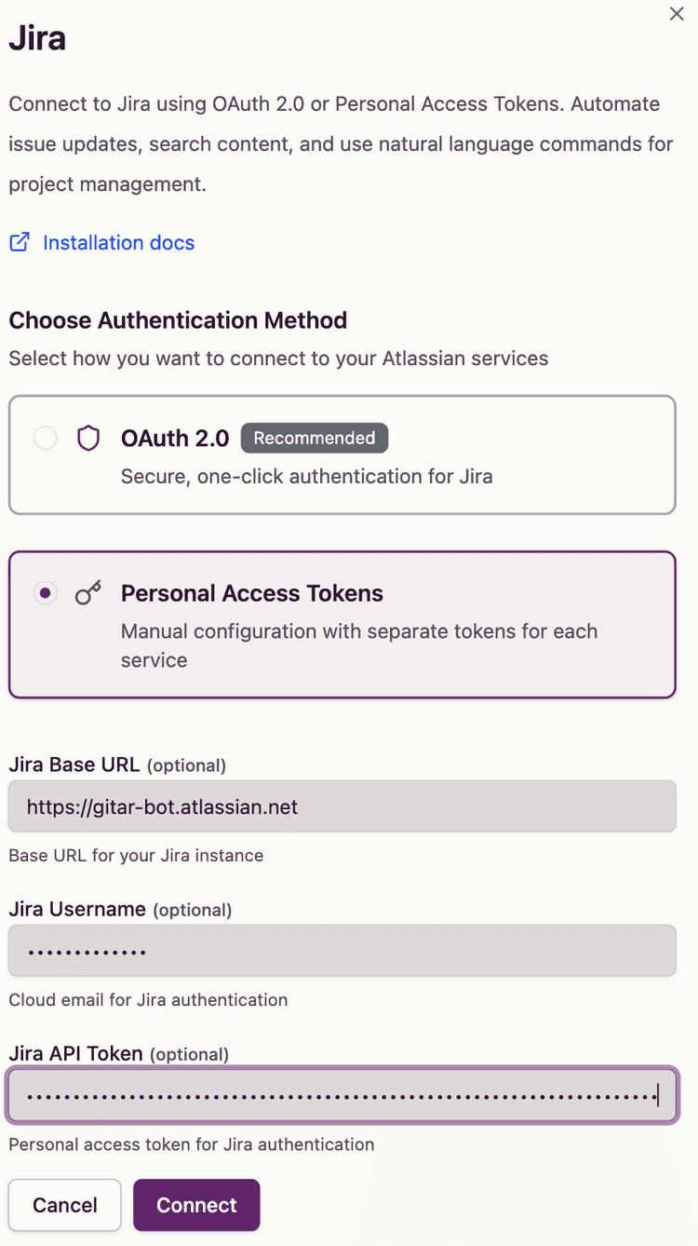Viewport: 698px width, 1246px height.
Task: Click the OAuth 2.0 option title
Action: 175,439
